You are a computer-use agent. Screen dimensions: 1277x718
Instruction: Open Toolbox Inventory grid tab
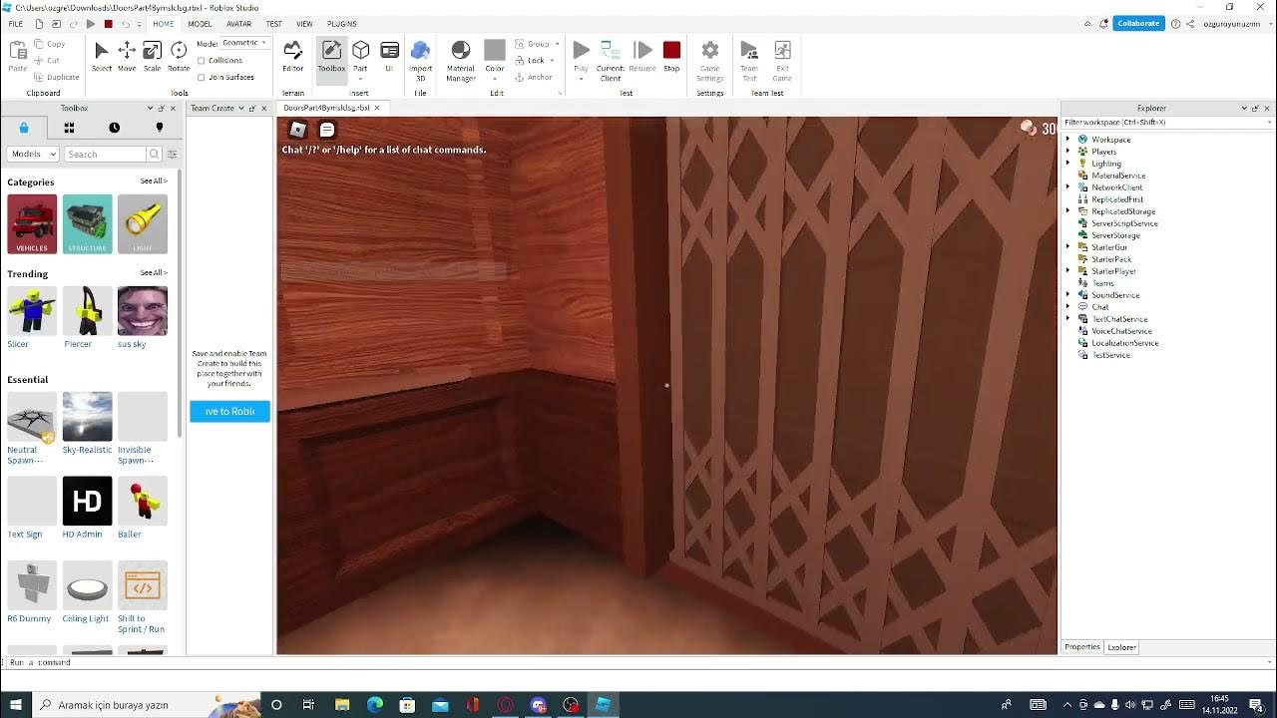(x=69, y=128)
